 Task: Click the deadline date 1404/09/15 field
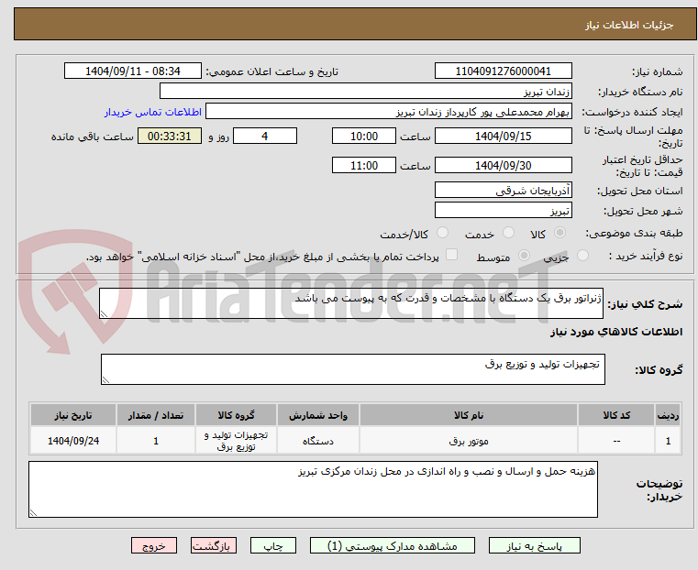(503, 136)
